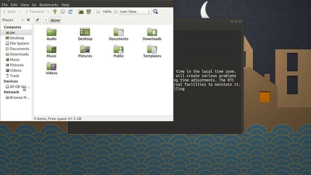Viewport: 311px width, 175px height.
Task: Zoom out with the minus icon
Action: pos(98,12)
